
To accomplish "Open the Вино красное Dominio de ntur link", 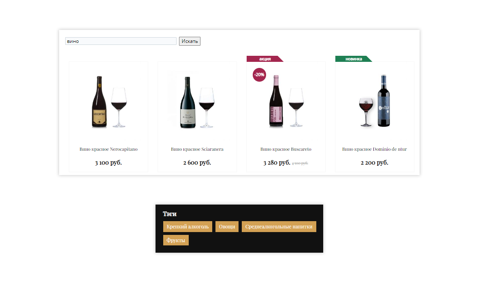I will tap(375, 149).
